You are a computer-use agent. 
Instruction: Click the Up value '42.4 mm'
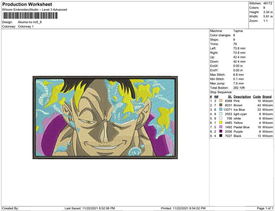(x=239, y=57)
